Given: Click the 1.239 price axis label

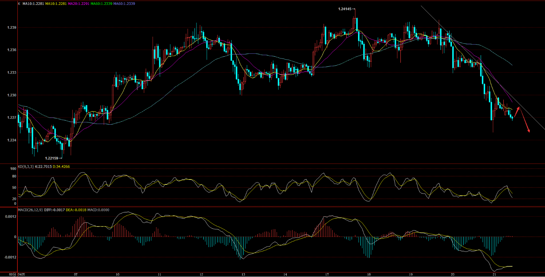Looking at the screenshot, I should (11, 28).
